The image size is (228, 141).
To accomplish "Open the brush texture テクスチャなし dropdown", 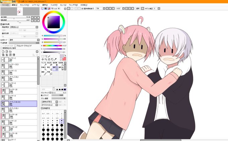I will tap(57, 105).
